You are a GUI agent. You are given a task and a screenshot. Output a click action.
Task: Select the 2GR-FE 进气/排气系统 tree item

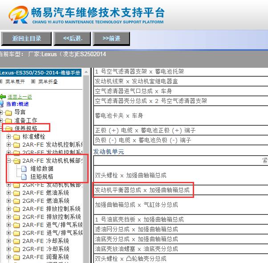(53, 233)
